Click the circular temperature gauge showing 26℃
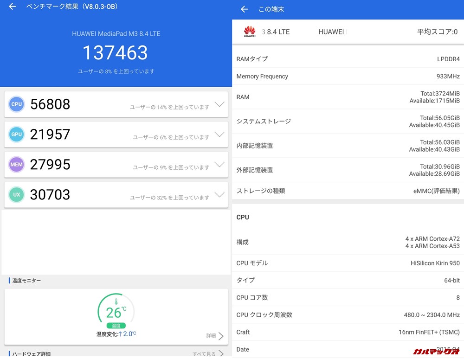This screenshot has height=359, width=464. click(x=115, y=308)
